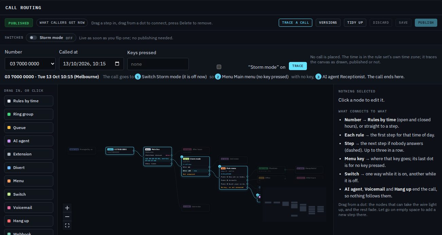
Task: Click the Trace a call button
Action: pos(295,23)
